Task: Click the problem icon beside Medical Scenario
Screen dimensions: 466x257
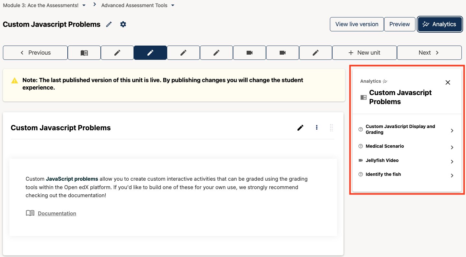Action: point(360,146)
